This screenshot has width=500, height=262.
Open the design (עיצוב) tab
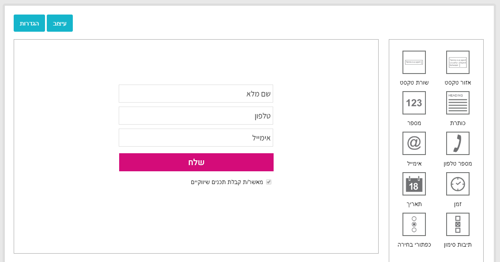(60, 23)
